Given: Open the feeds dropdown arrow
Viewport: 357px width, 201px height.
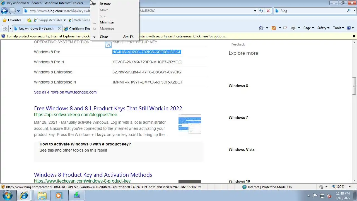Looking at the screenshot, I should (x=279, y=28).
